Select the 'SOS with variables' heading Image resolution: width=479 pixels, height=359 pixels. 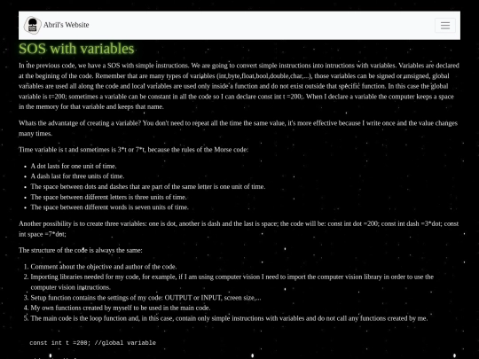click(76, 49)
